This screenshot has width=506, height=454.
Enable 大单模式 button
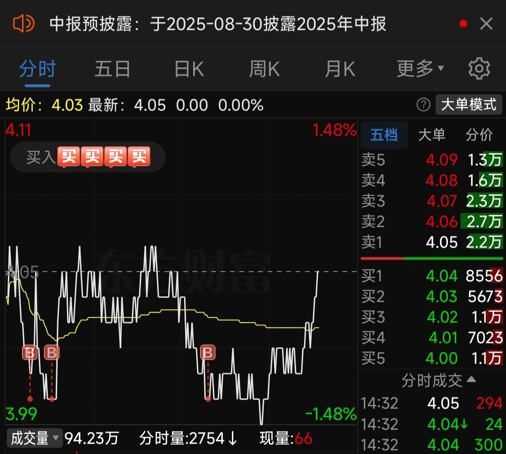click(469, 104)
